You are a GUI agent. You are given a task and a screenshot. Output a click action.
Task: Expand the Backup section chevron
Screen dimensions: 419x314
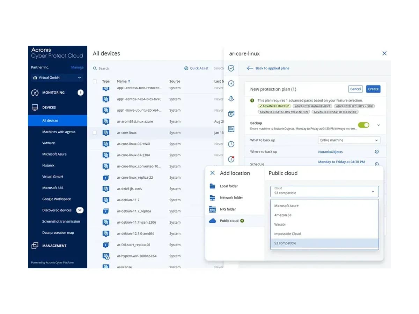(378, 125)
